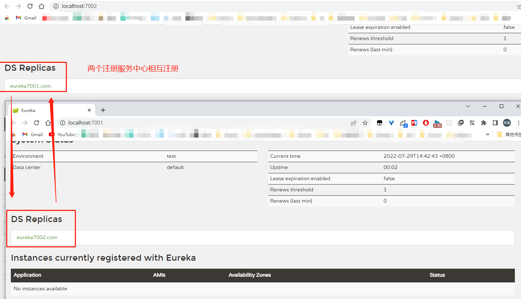Click the AMIs column header
521x299 pixels.
(x=159, y=275)
